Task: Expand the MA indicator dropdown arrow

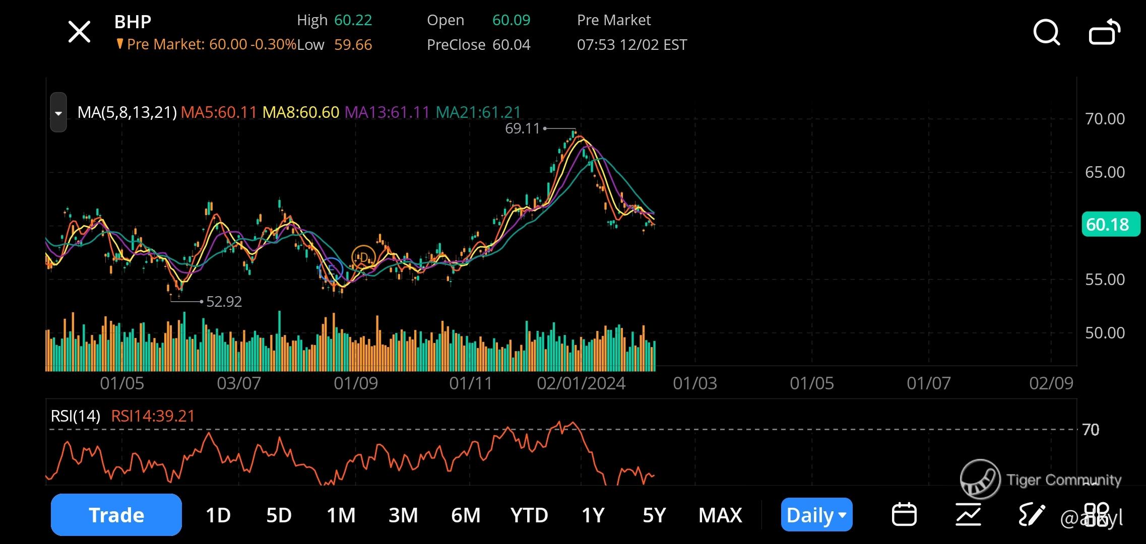Action: click(x=58, y=113)
